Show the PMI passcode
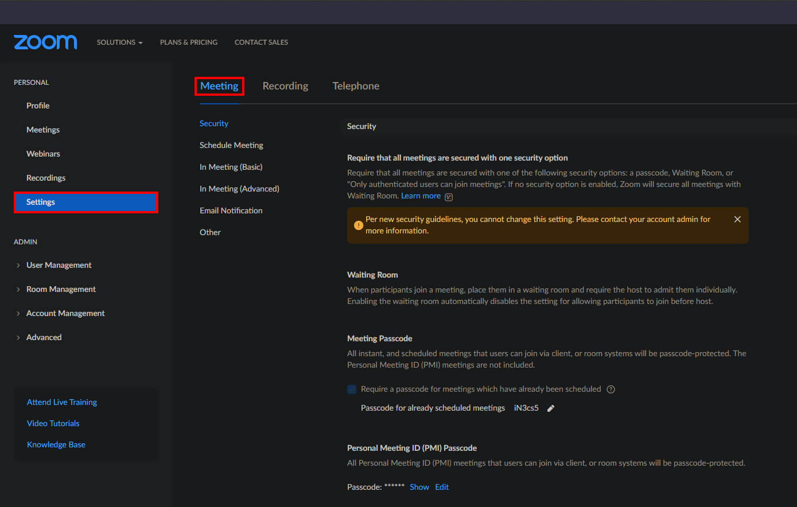Viewport: 797px width, 507px height. point(419,487)
